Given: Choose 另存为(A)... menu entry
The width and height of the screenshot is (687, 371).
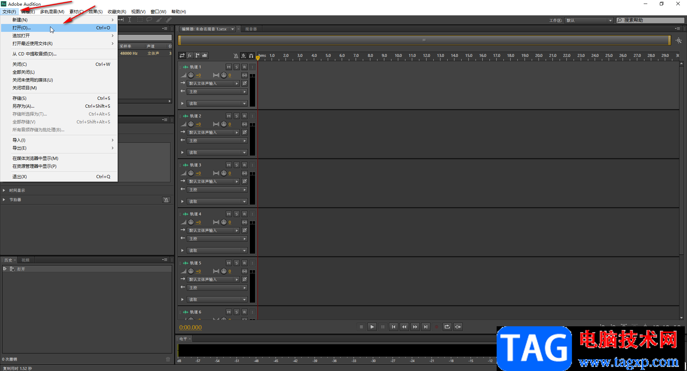Looking at the screenshot, I should (x=59, y=106).
